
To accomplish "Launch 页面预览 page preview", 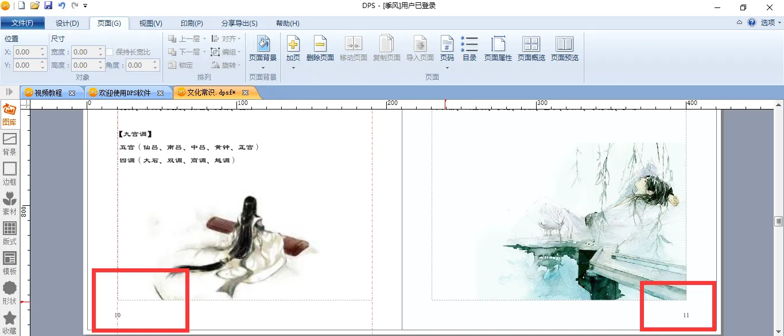I will pos(564,45).
